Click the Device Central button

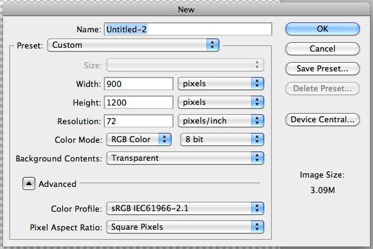point(322,119)
